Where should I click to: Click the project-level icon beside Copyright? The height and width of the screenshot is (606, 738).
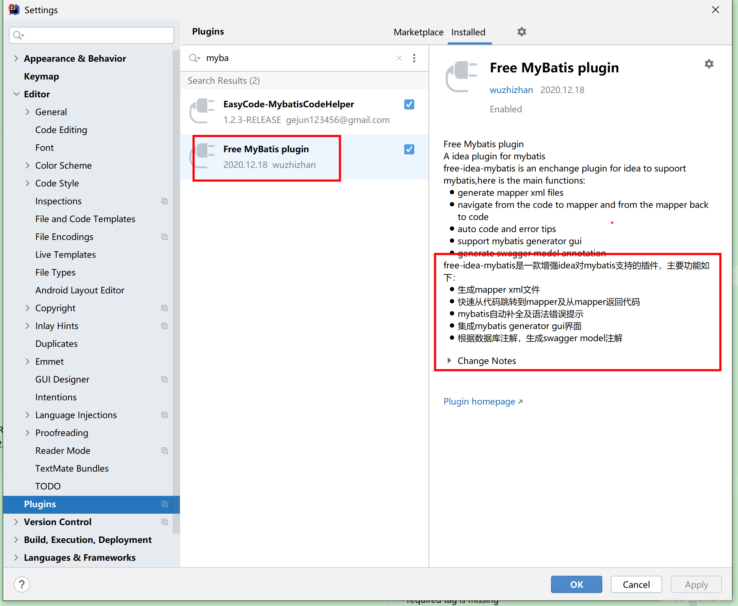tap(164, 308)
